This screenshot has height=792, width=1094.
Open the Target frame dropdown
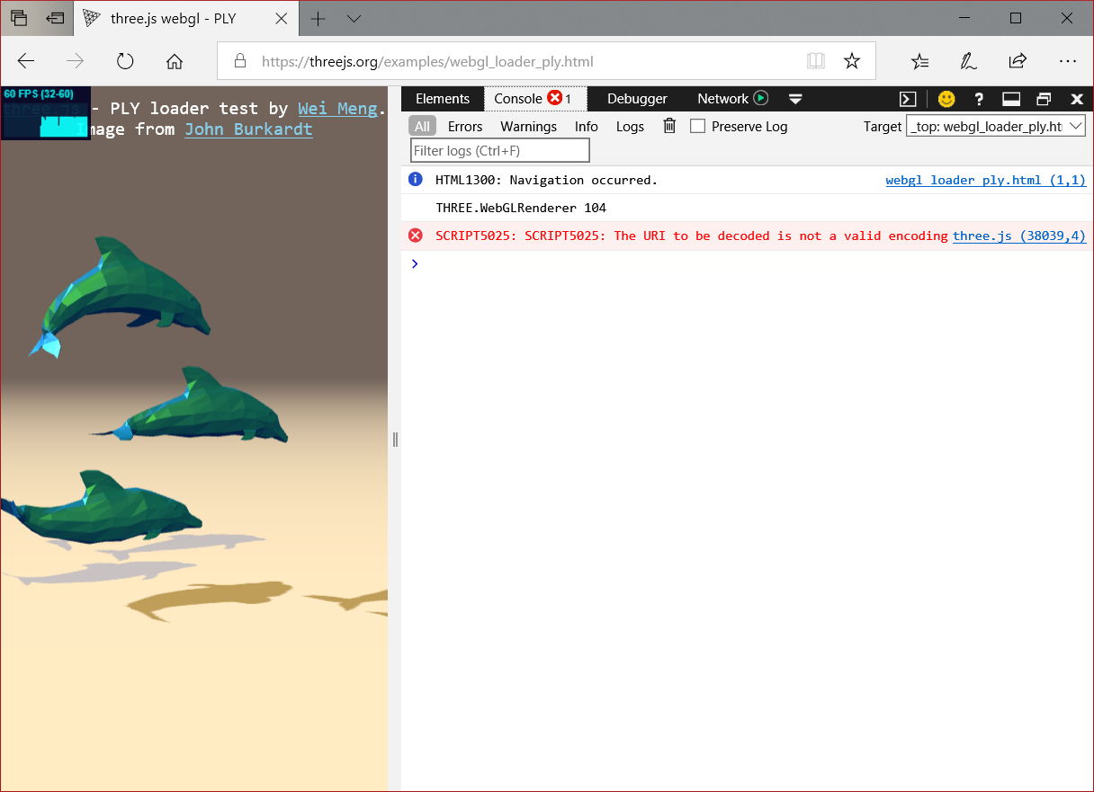pyautogui.click(x=996, y=126)
